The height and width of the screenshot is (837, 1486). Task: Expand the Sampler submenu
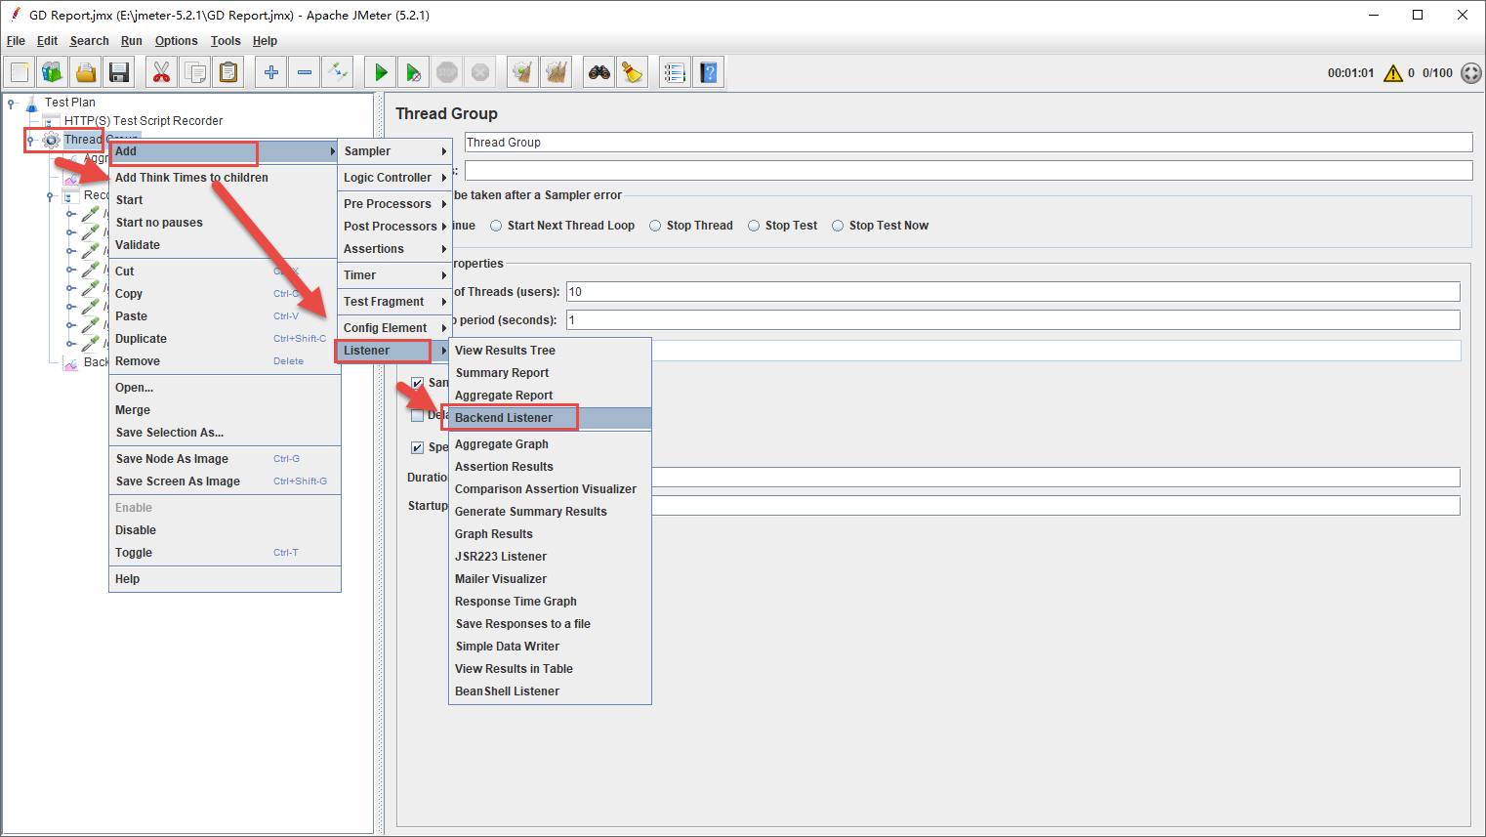[x=393, y=151]
